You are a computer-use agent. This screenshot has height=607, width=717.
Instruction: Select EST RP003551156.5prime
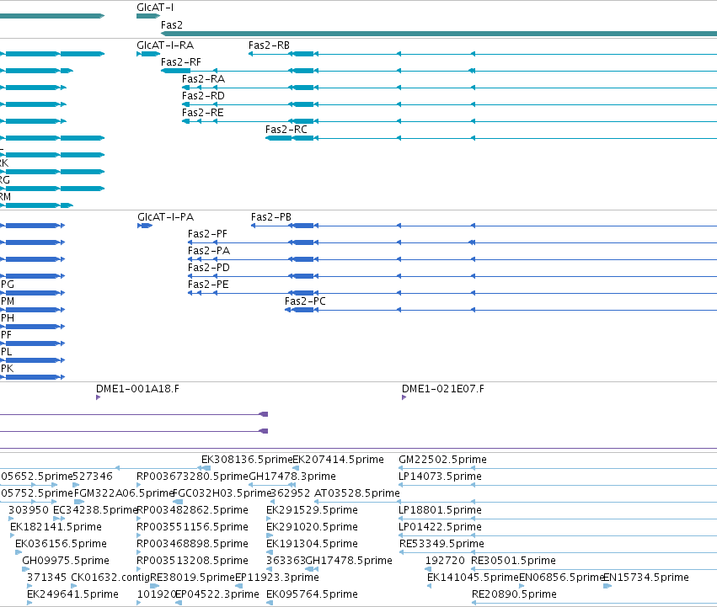(x=192, y=528)
